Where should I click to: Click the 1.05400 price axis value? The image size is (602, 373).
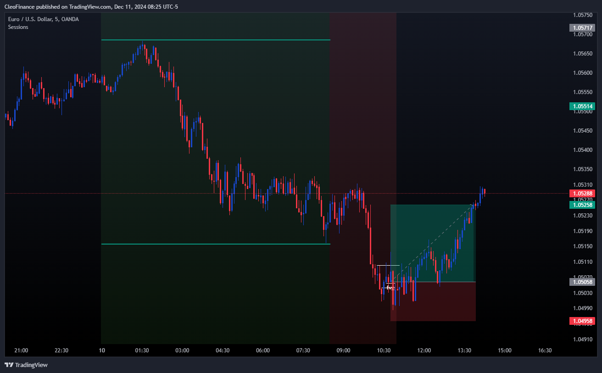[x=583, y=150]
